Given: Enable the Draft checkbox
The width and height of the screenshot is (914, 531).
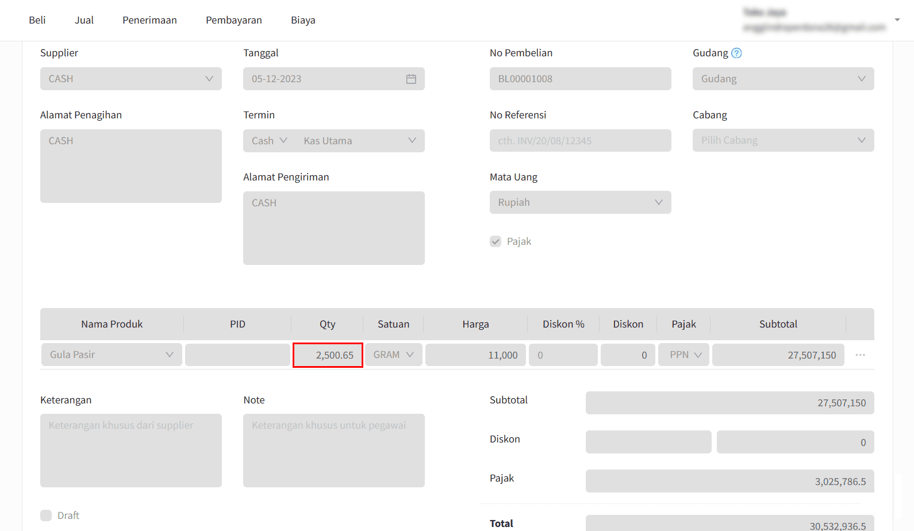Looking at the screenshot, I should (46, 515).
